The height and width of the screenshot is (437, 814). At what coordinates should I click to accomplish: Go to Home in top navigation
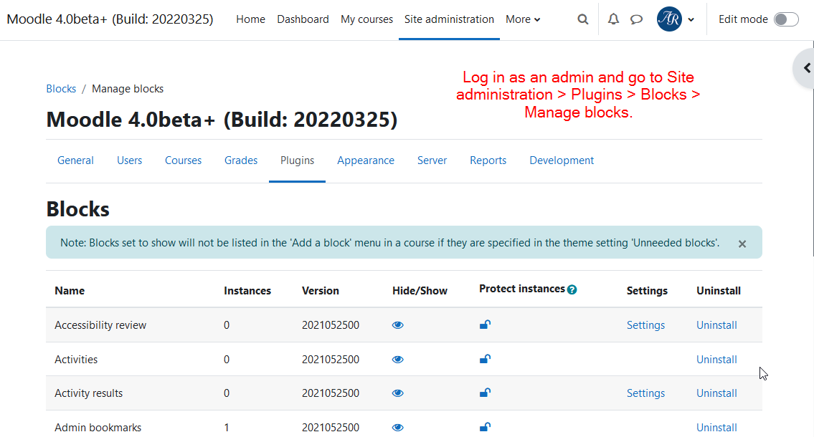(x=250, y=19)
